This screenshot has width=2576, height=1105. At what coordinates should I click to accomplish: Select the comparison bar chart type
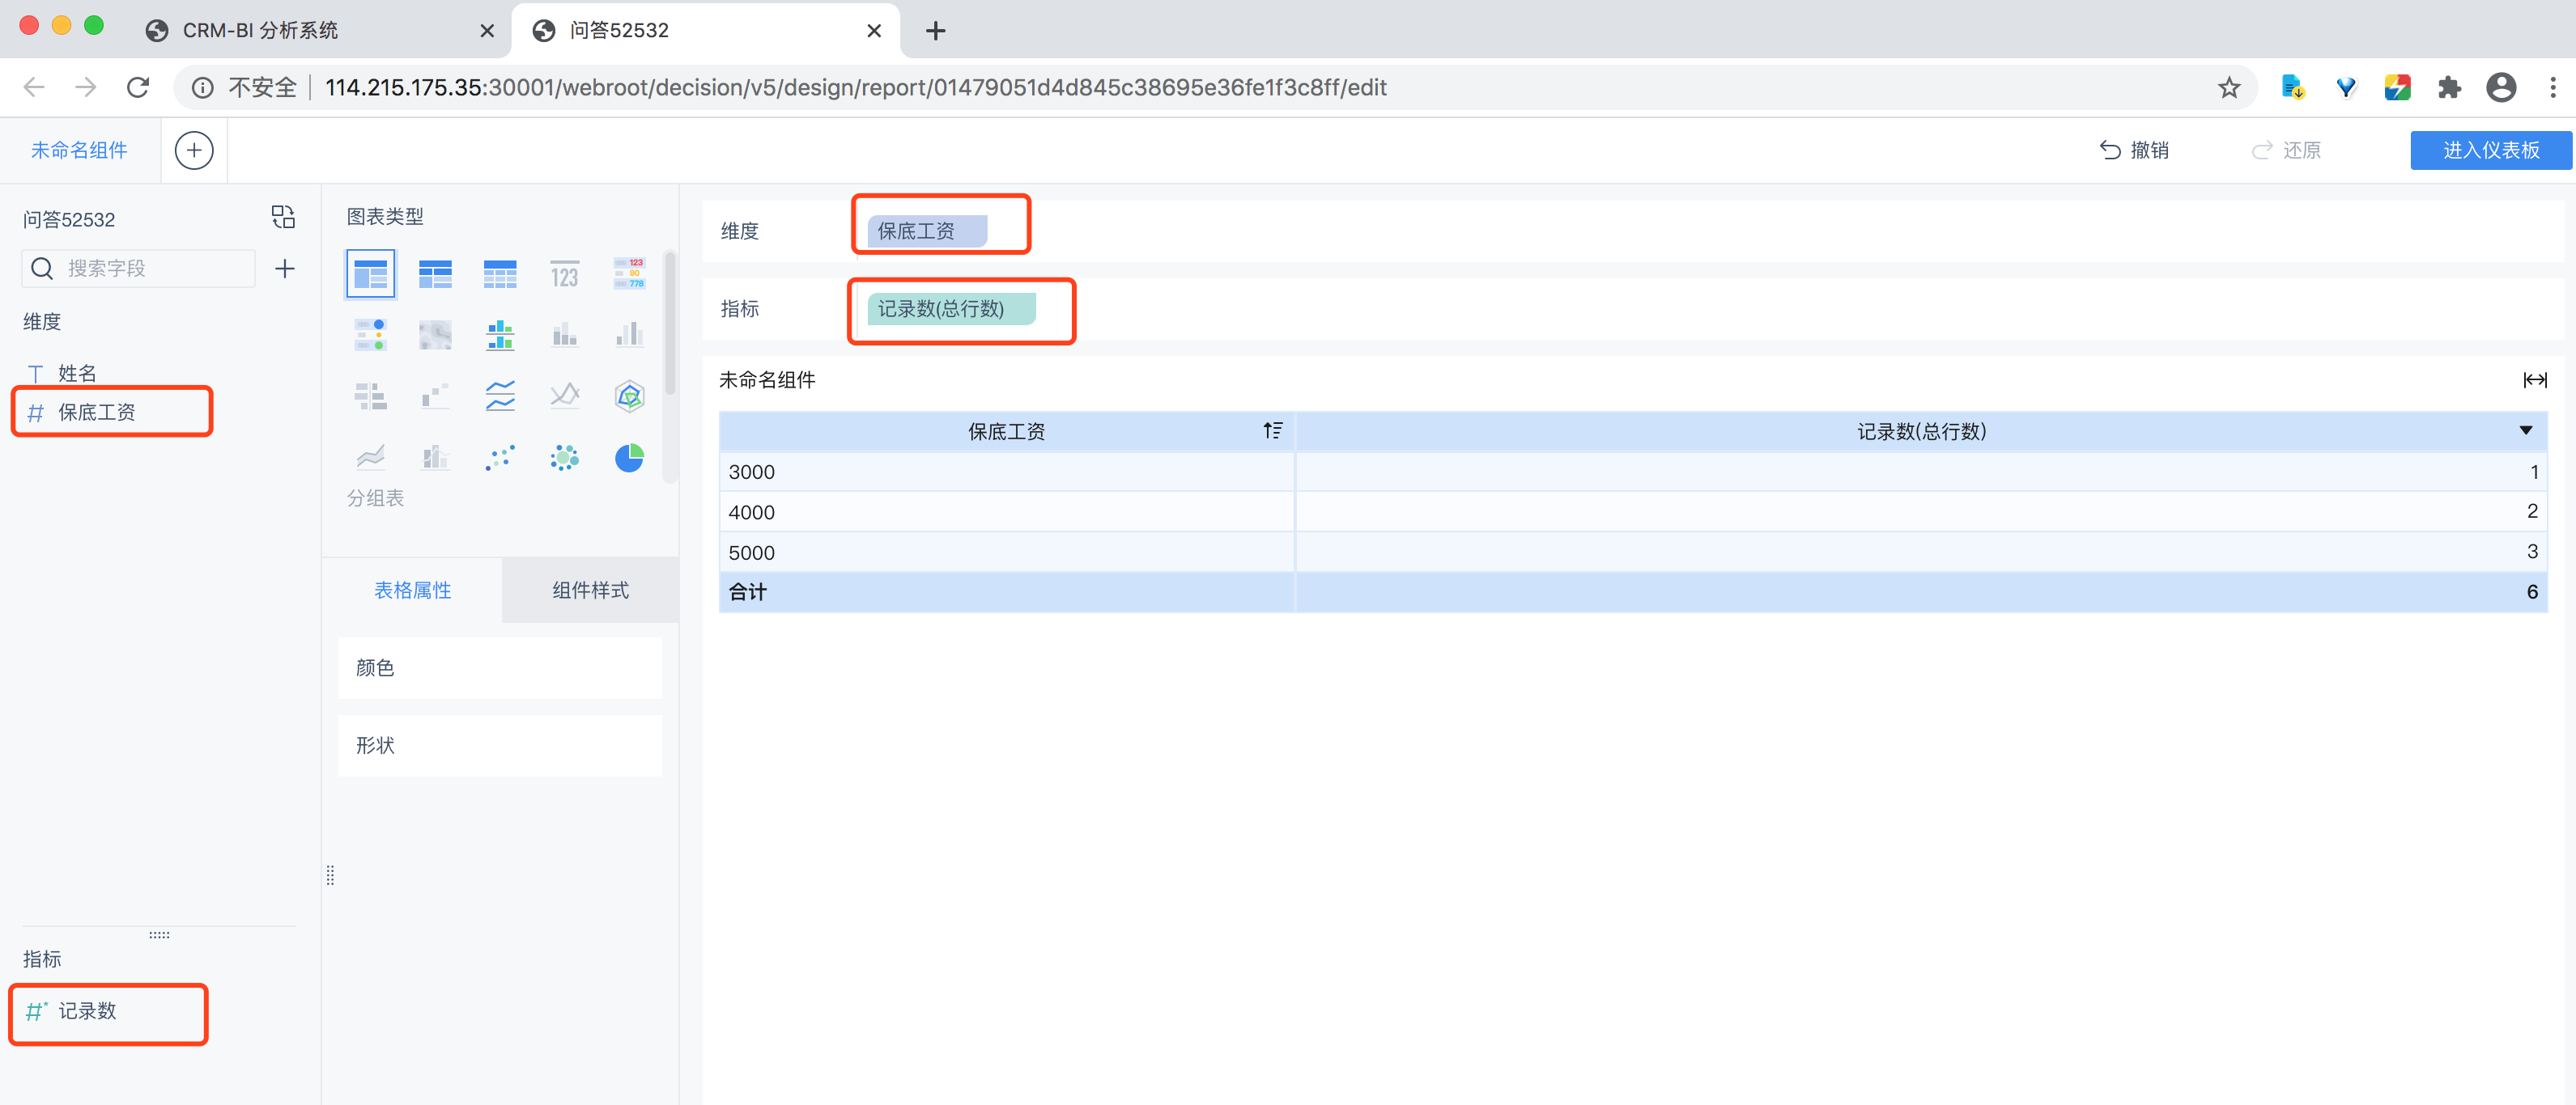[x=370, y=396]
